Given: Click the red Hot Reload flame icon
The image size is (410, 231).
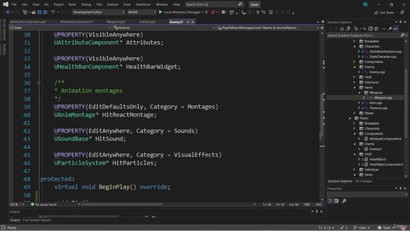Looking at the screenshot, I should click(x=213, y=12).
